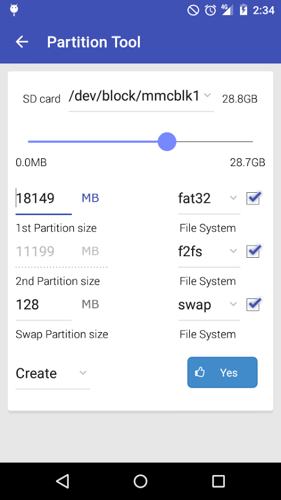Uncheck the f2fs partition checkbox
The image size is (281, 500).
tap(254, 251)
